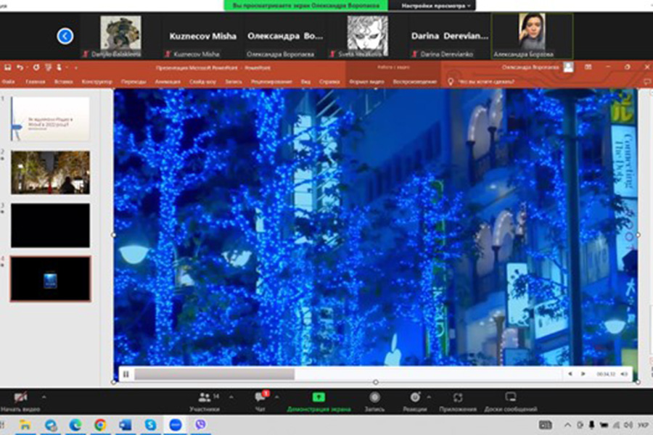Open the Главная ribbon tab
Screen dimensions: 653x435
[35, 82]
